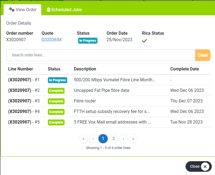
Task: Jump to last page of order lines
Action: (x=133, y=139)
